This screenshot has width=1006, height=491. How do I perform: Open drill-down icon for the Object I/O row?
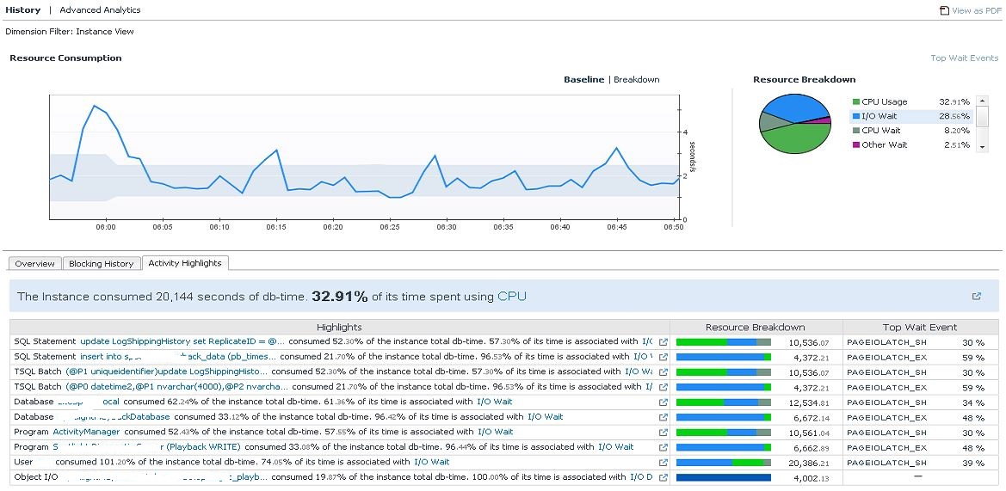tap(663, 477)
